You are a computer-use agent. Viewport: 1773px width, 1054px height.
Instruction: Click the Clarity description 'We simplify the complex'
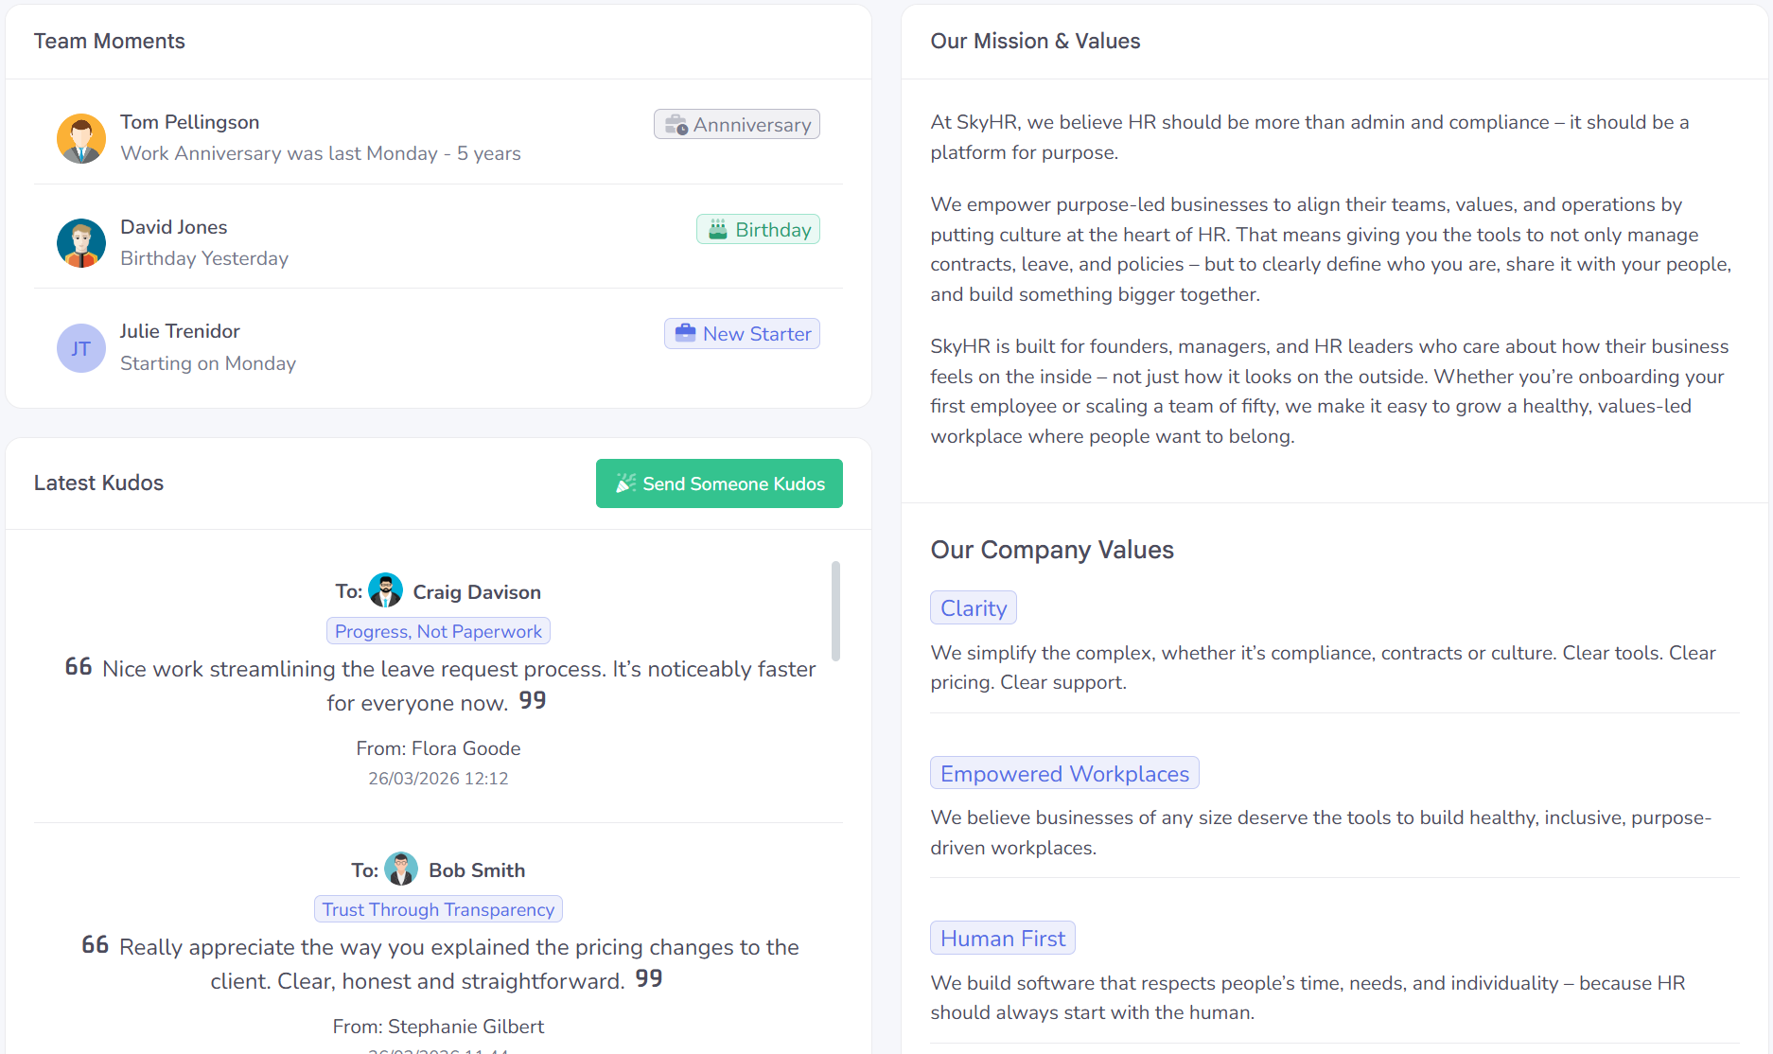(1323, 667)
